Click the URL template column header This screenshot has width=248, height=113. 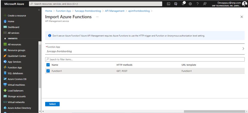pos(189,65)
